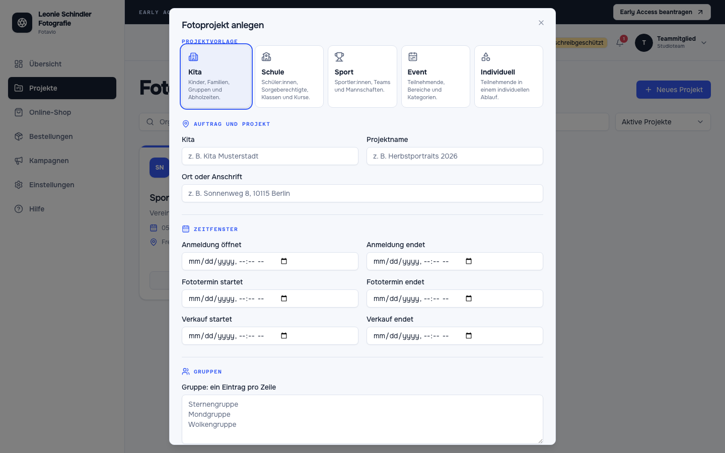This screenshot has height=453, width=725.
Task: Open Einstellungen in the sidebar
Action: 62,185
